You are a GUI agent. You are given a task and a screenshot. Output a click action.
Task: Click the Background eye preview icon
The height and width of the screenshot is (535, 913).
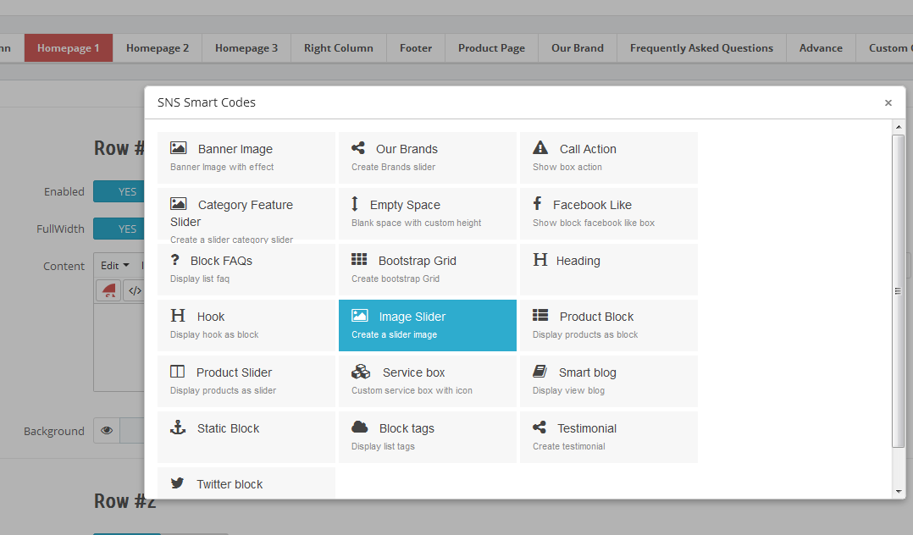point(107,431)
